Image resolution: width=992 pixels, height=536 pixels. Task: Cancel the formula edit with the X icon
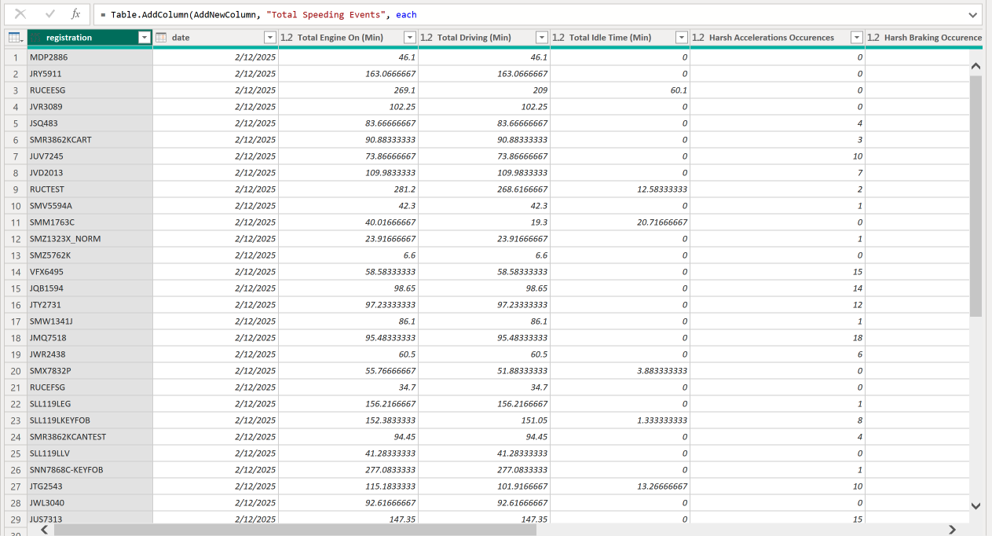(20, 14)
